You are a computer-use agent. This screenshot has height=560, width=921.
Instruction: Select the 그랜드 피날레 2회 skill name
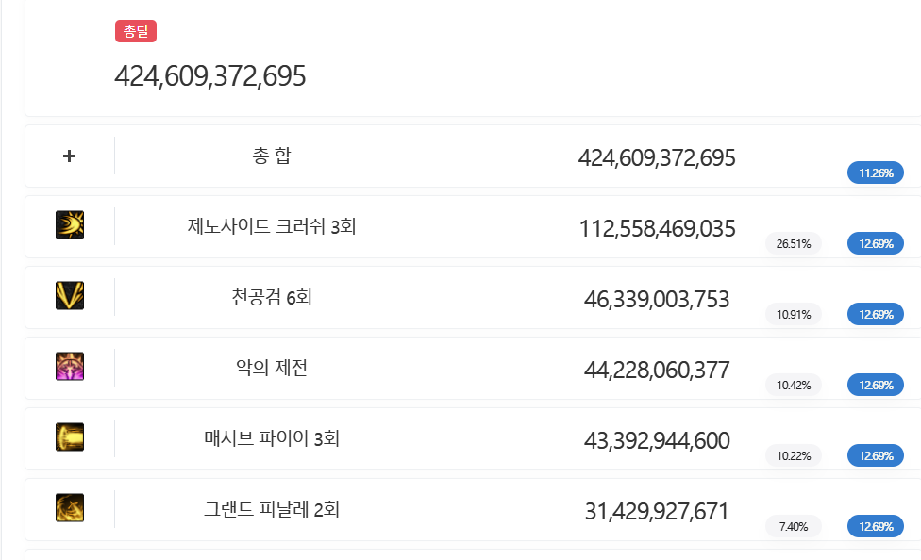[272, 510]
